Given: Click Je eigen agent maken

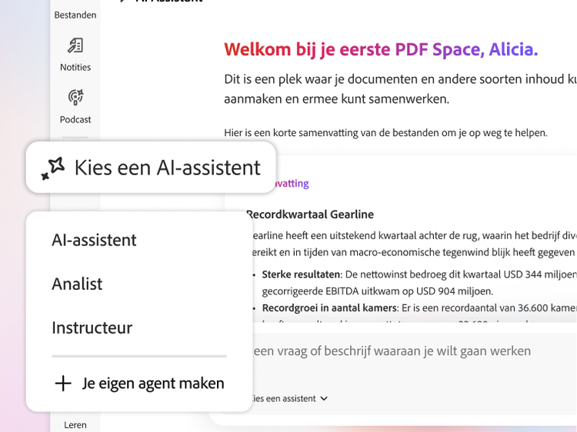Looking at the screenshot, I should point(153,383).
